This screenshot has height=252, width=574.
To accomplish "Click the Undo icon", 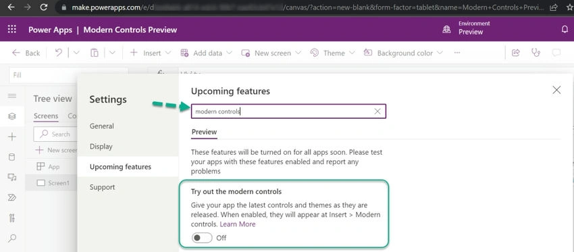I will pyautogui.click(x=59, y=53).
